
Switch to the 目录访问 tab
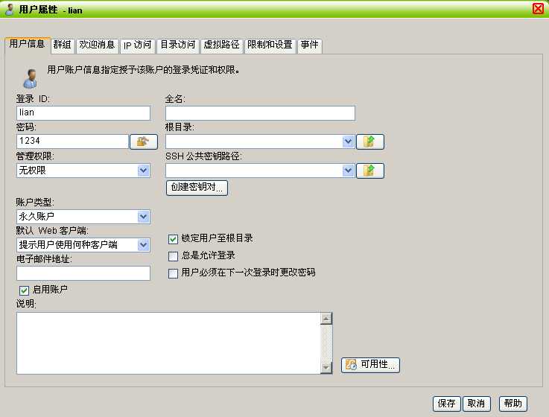pyautogui.click(x=178, y=45)
